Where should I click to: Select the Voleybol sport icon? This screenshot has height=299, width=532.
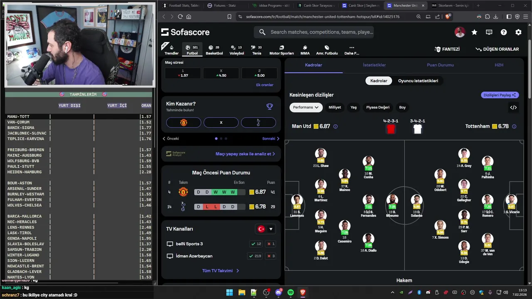pos(236,50)
